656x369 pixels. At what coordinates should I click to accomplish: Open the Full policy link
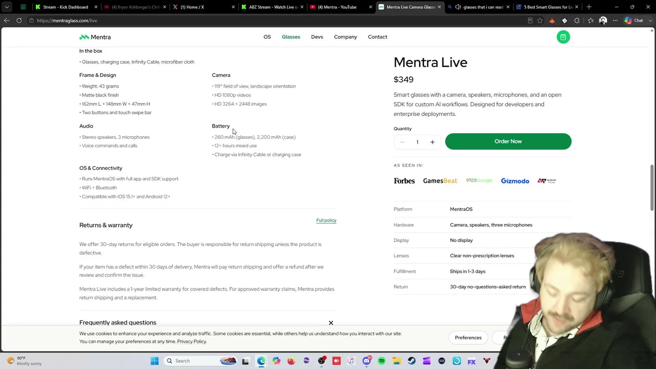click(x=326, y=220)
